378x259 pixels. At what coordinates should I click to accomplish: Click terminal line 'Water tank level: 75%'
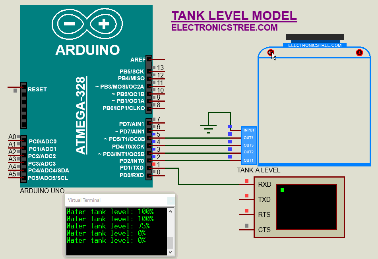coord(108,226)
